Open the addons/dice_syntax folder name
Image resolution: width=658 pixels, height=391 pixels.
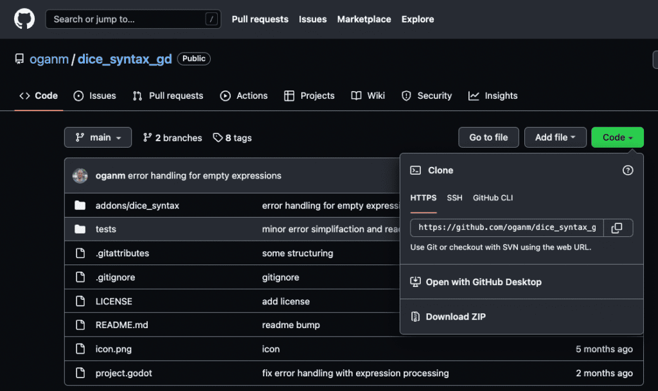[138, 205]
